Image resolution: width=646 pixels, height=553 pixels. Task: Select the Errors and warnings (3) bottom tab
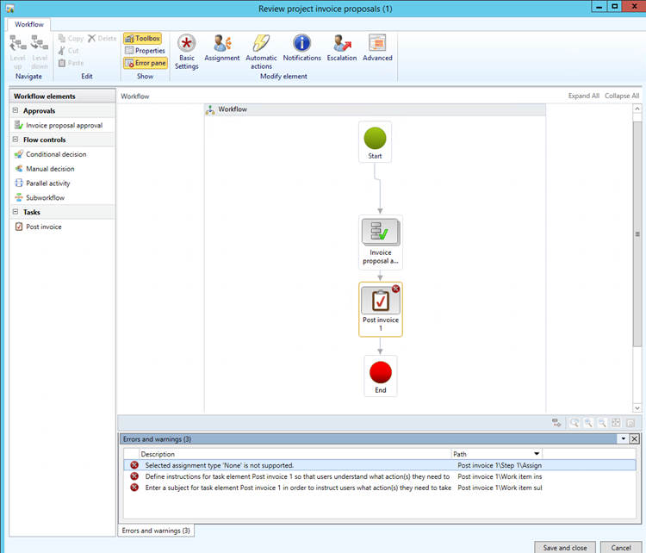click(156, 531)
